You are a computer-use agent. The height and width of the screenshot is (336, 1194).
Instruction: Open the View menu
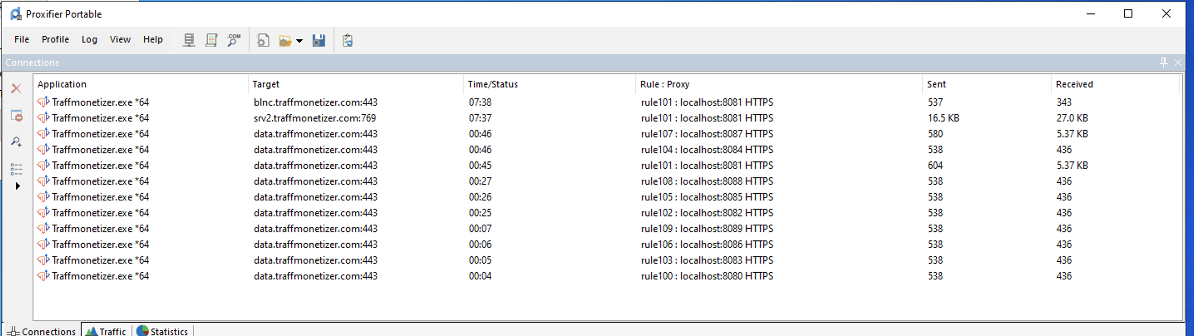pos(120,40)
